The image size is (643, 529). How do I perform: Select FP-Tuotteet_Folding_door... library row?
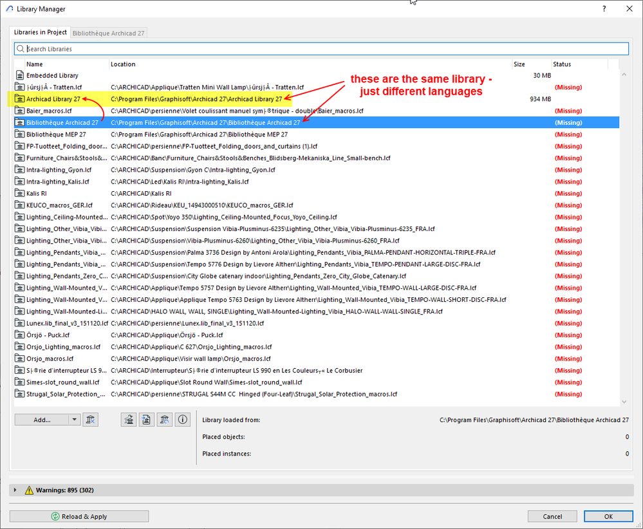point(317,146)
